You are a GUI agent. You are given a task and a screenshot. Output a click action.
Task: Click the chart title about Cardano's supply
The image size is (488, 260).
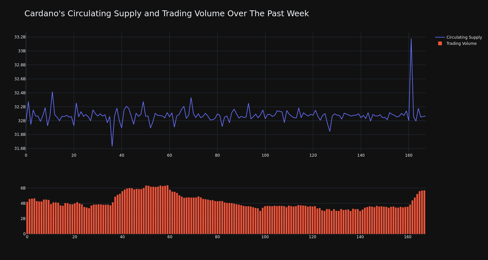pos(167,14)
